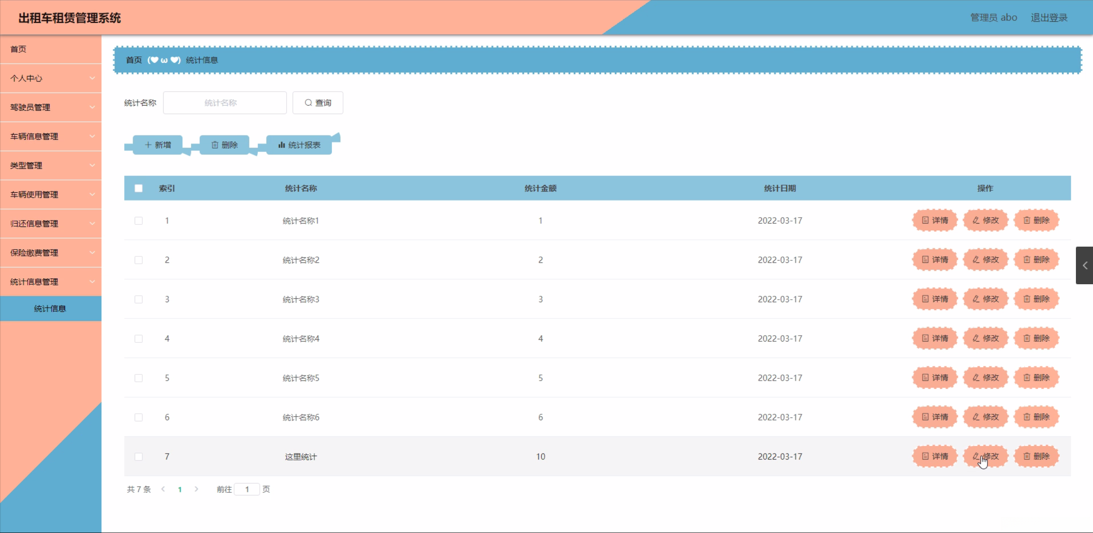Open the collapsed side panel arrow tab

pyautogui.click(x=1084, y=265)
